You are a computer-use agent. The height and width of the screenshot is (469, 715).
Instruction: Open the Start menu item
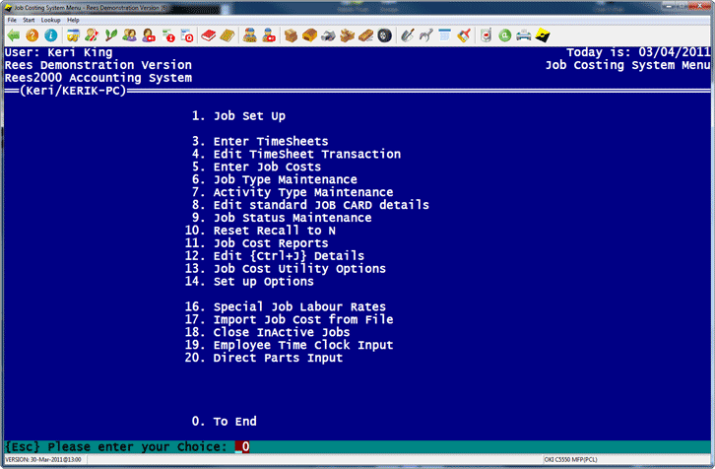click(29, 20)
